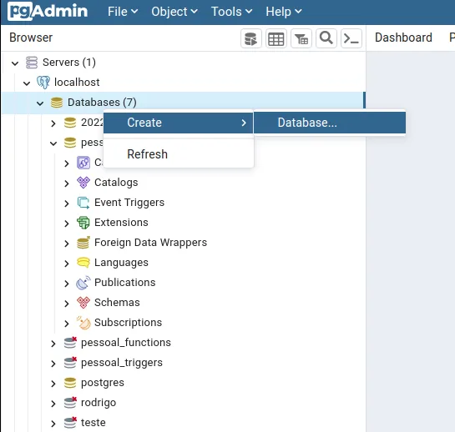Click the Catalogs node icon

(83, 183)
